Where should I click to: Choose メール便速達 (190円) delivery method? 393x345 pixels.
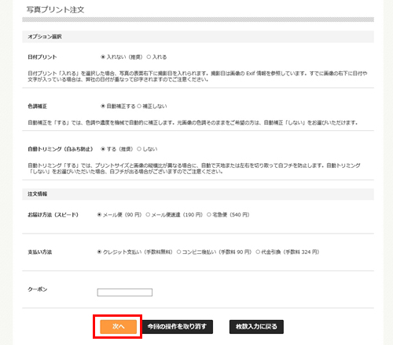click(x=148, y=215)
